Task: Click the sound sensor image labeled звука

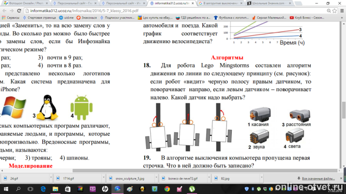Action: (x=259, y=136)
